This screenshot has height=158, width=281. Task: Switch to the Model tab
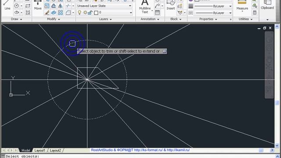point(25,150)
